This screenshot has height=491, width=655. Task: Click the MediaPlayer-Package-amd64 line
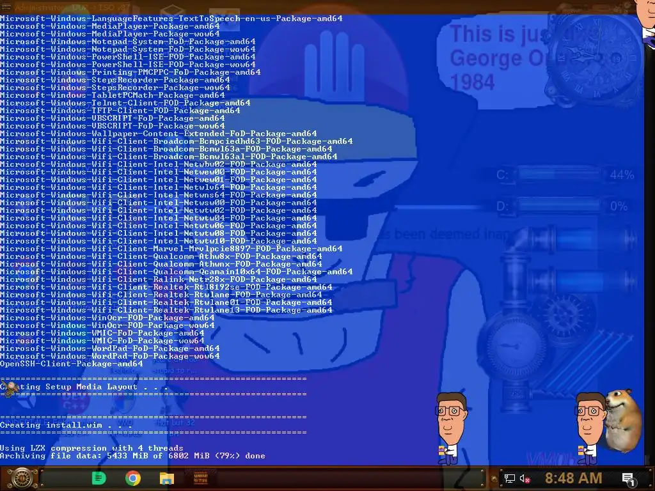click(110, 26)
